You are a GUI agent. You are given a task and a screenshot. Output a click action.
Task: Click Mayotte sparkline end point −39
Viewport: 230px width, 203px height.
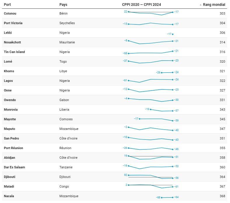coord(173,121)
